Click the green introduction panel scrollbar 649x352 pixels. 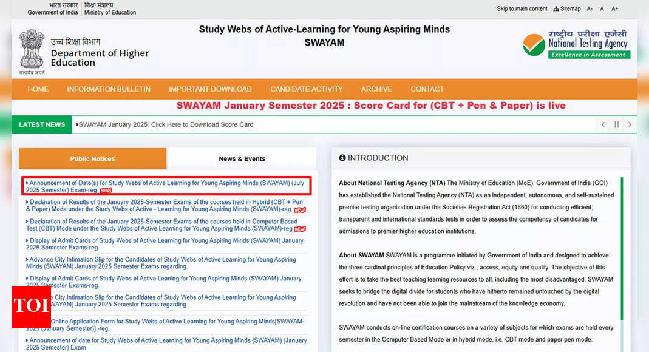click(x=622, y=248)
